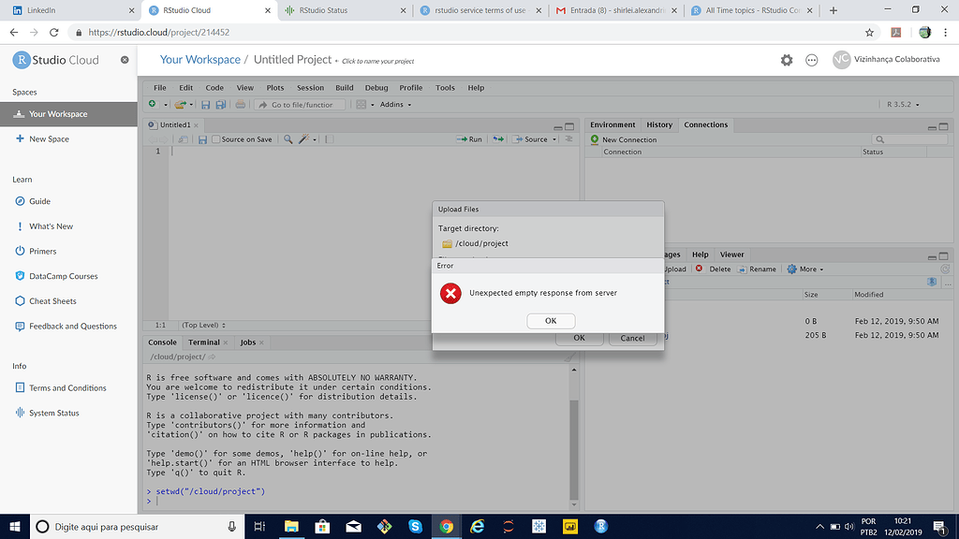Open the More dropdown in Files pane
This screenshot has height=539, width=959.
tap(805, 269)
